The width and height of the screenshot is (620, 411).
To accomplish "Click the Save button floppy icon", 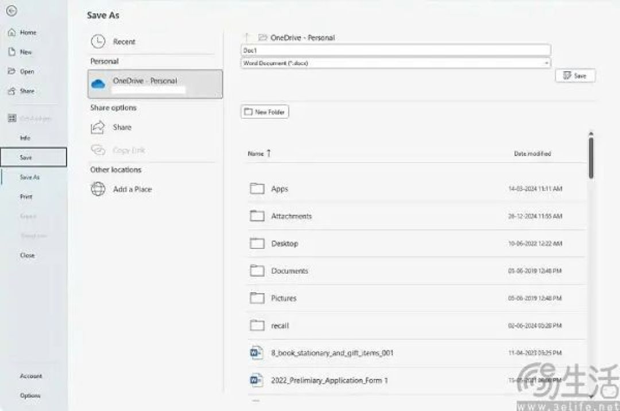I will (567, 75).
